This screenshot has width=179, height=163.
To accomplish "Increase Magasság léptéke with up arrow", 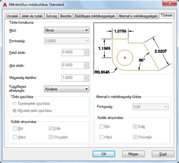I will 86,77.
